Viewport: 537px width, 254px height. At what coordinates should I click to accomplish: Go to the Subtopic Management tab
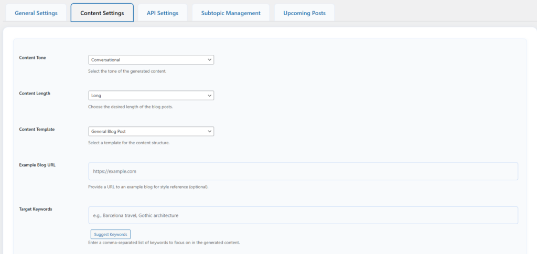tap(231, 13)
